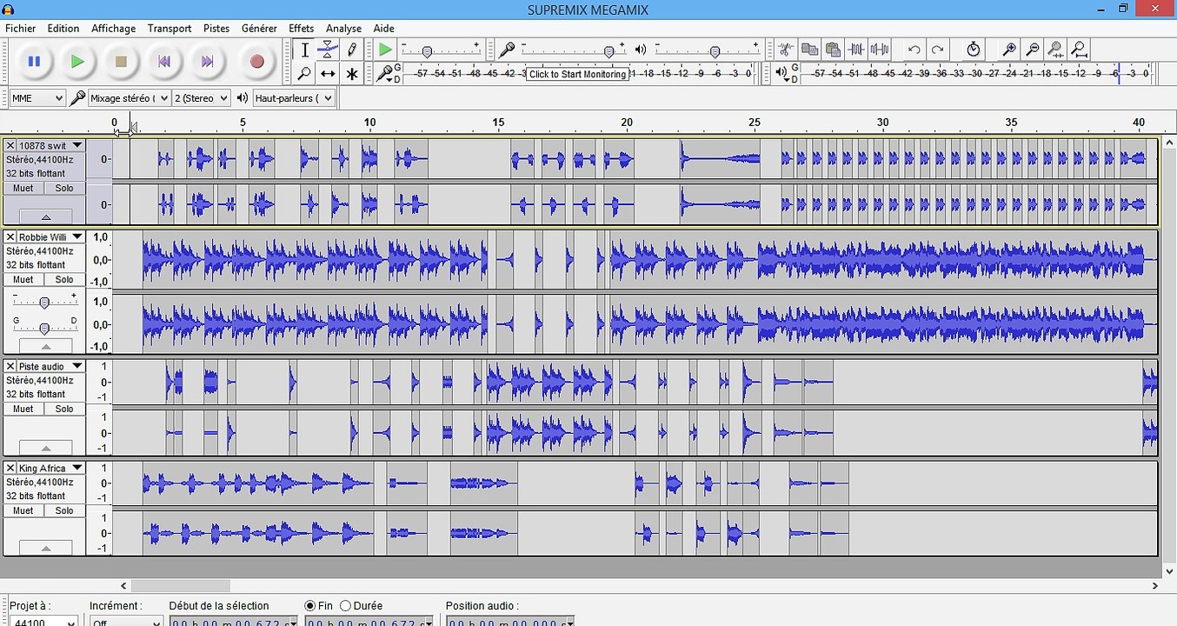
Task: Close the King Africa track
Action: pos(10,469)
